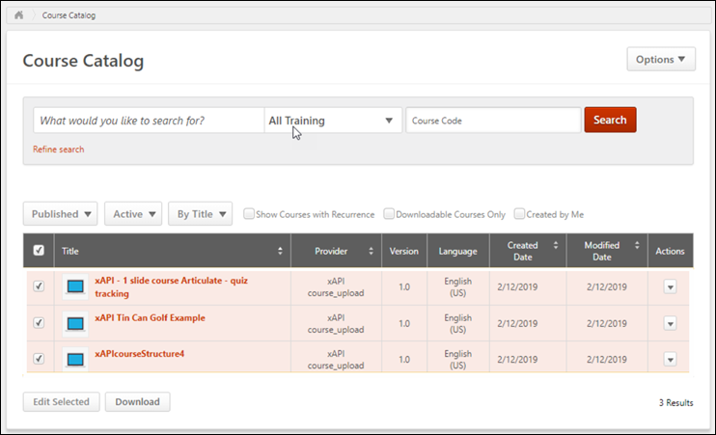Toggle the select-all checkbox in table header
The image size is (716, 435).
coord(39,251)
